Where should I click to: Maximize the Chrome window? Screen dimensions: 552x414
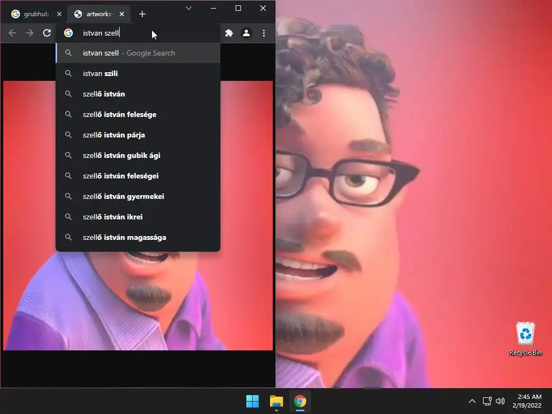click(238, 8)
